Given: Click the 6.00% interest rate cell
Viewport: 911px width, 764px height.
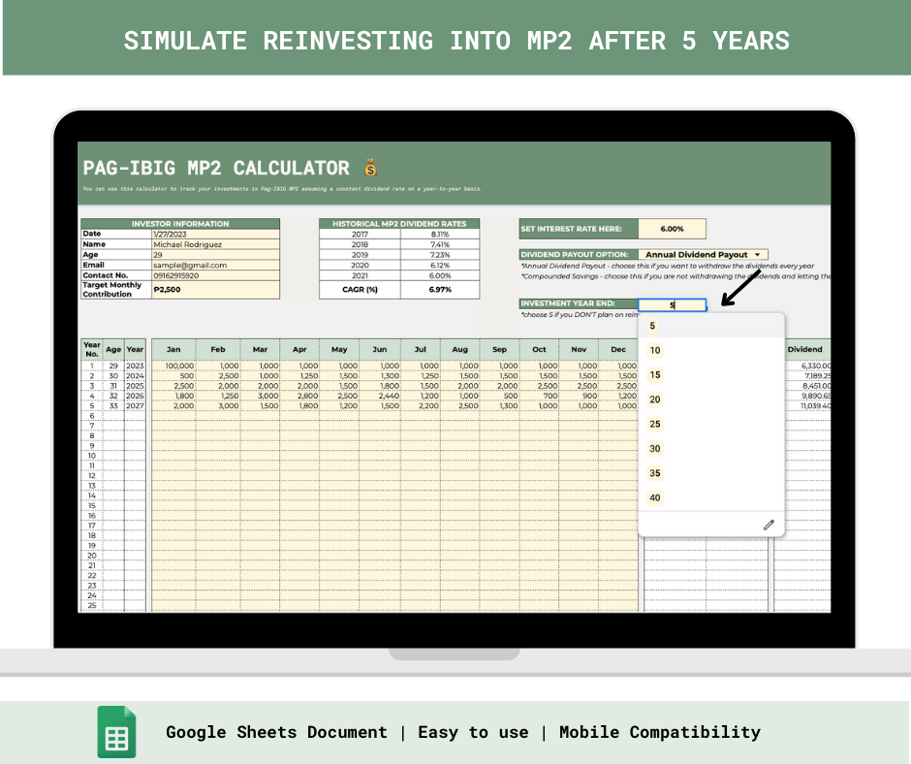Looking at the screenshot, I should coord(672,229).
